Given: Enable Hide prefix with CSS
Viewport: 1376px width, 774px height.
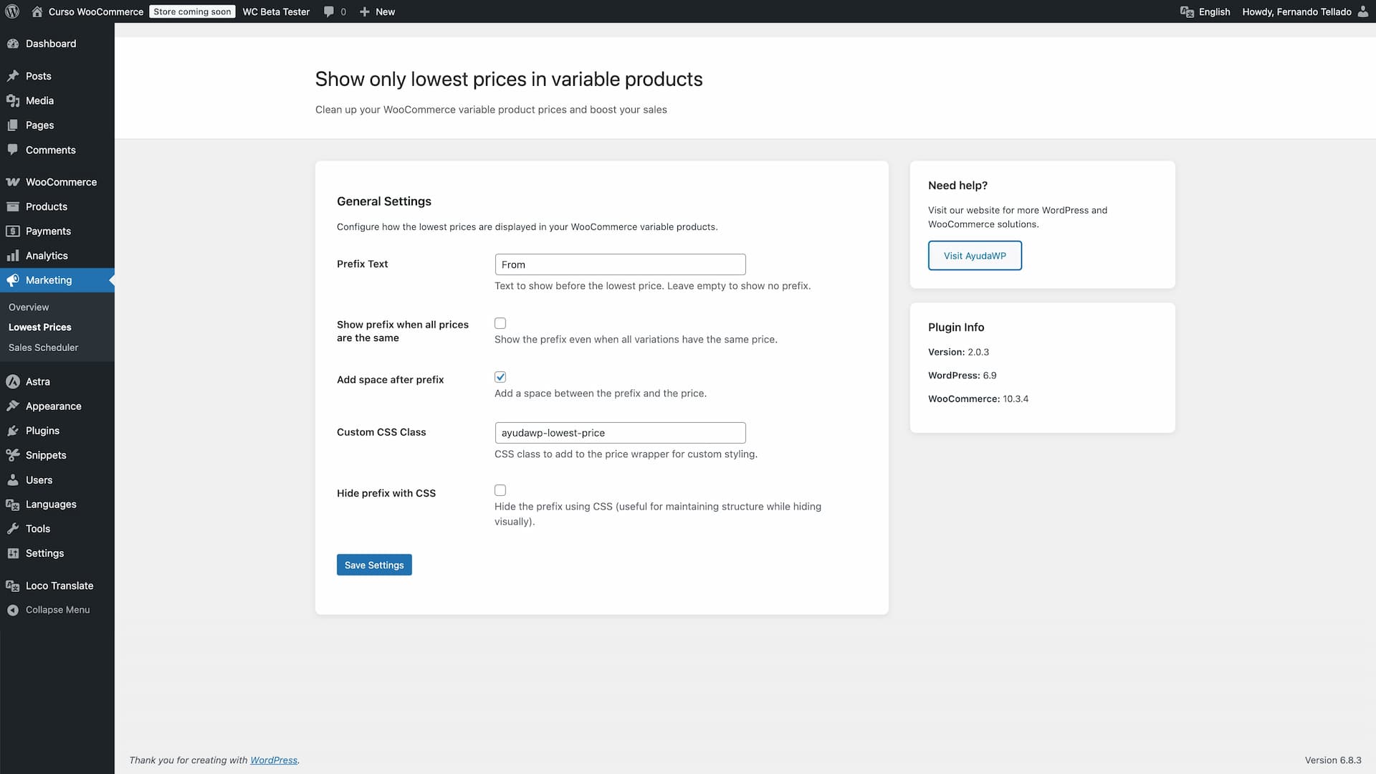Looking at the screenshot, I should 500,490.
